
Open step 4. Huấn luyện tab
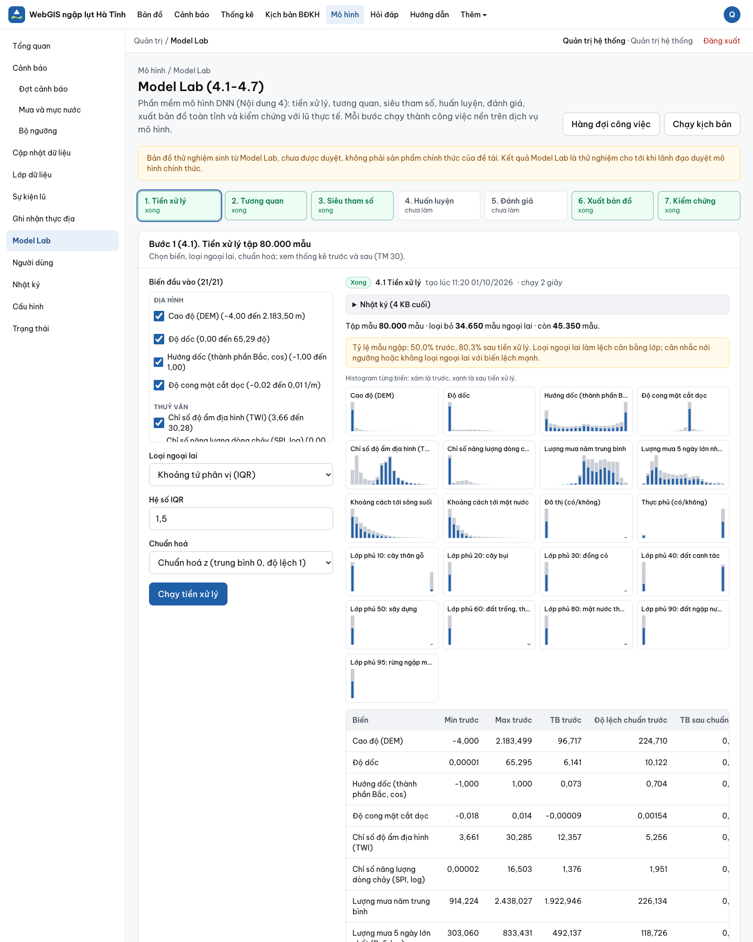click(x=439, y=206)
